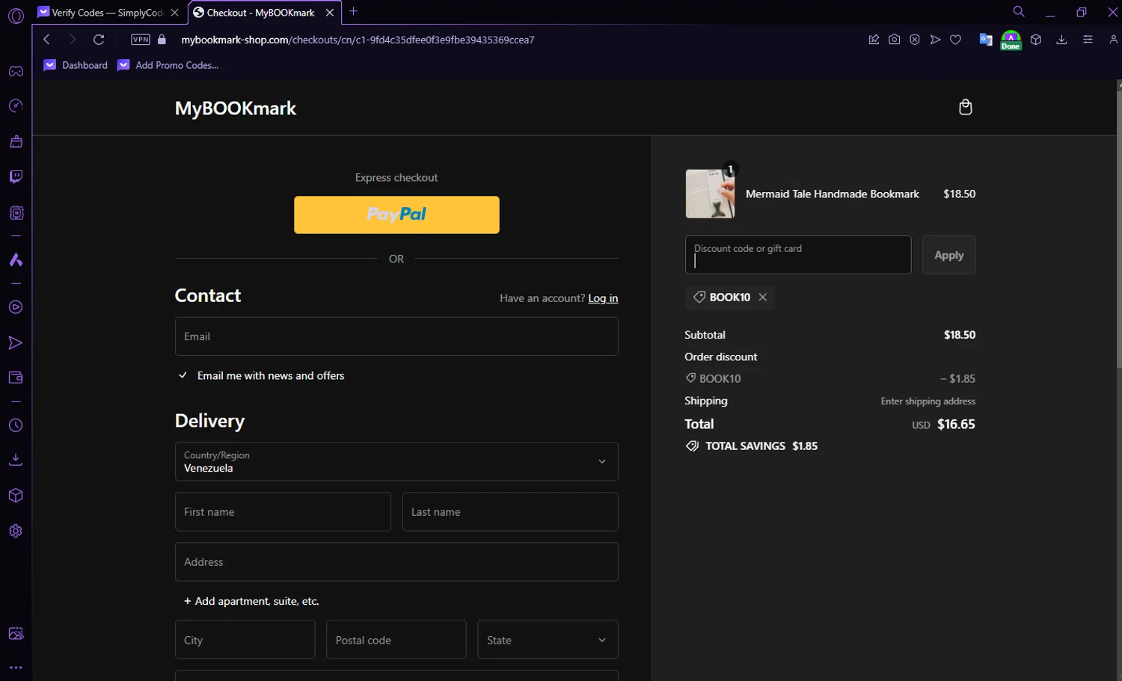The height and width of the screenshot is (681, 1122).
Task: Open the search tabs magnifier icon
Action: (x=1019, y=12)
